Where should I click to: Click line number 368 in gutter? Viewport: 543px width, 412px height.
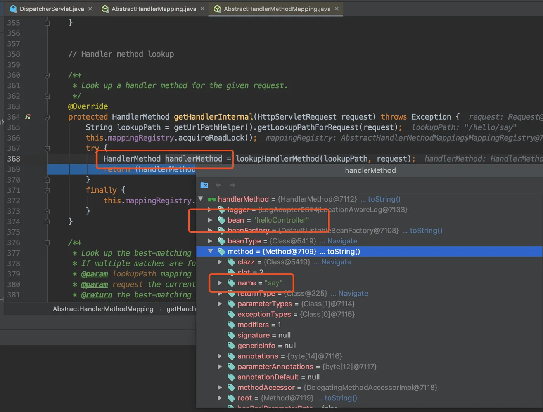[14, 158]
